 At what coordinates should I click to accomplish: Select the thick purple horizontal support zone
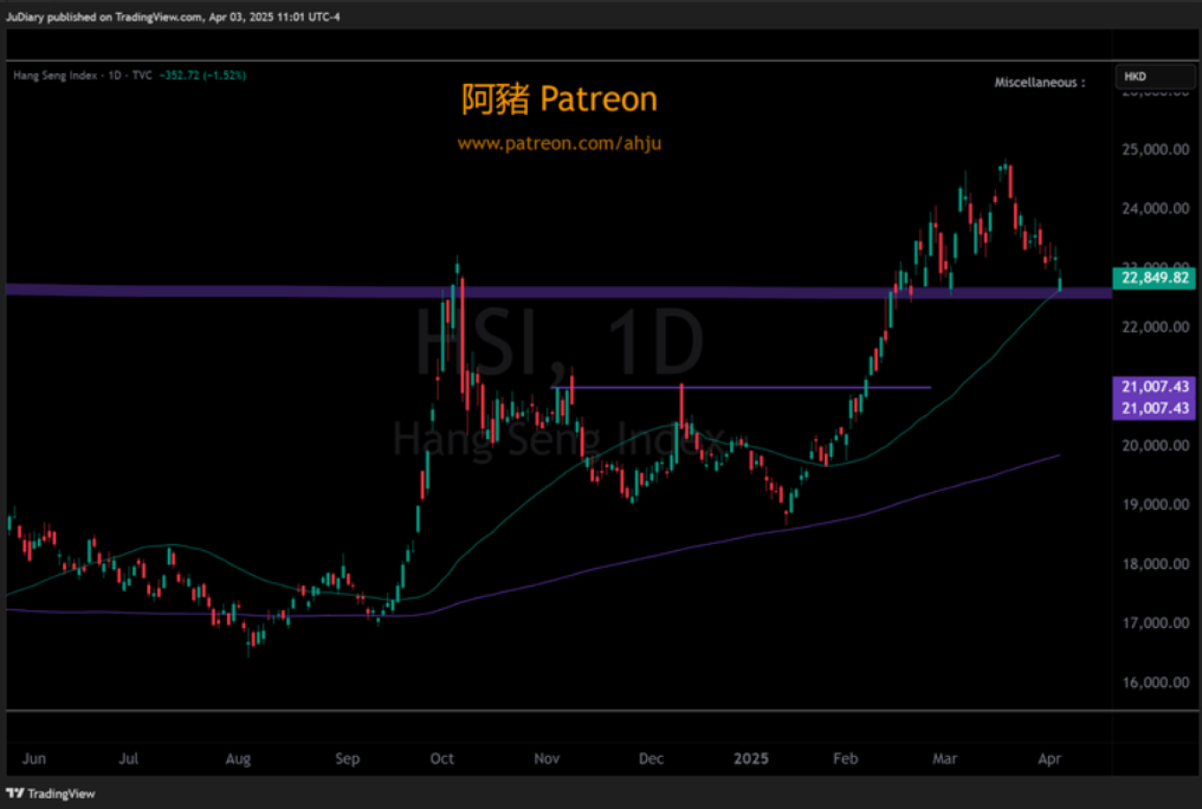point(265,290)
